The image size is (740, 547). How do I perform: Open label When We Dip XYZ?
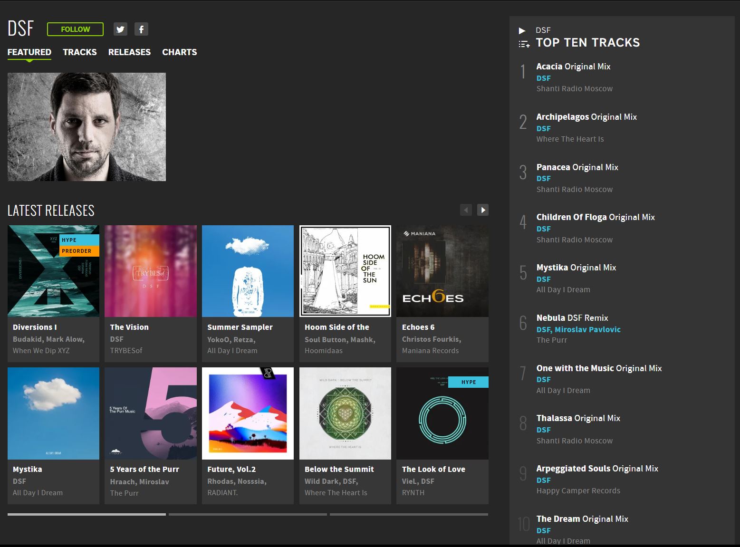click(x=41, y=351)
